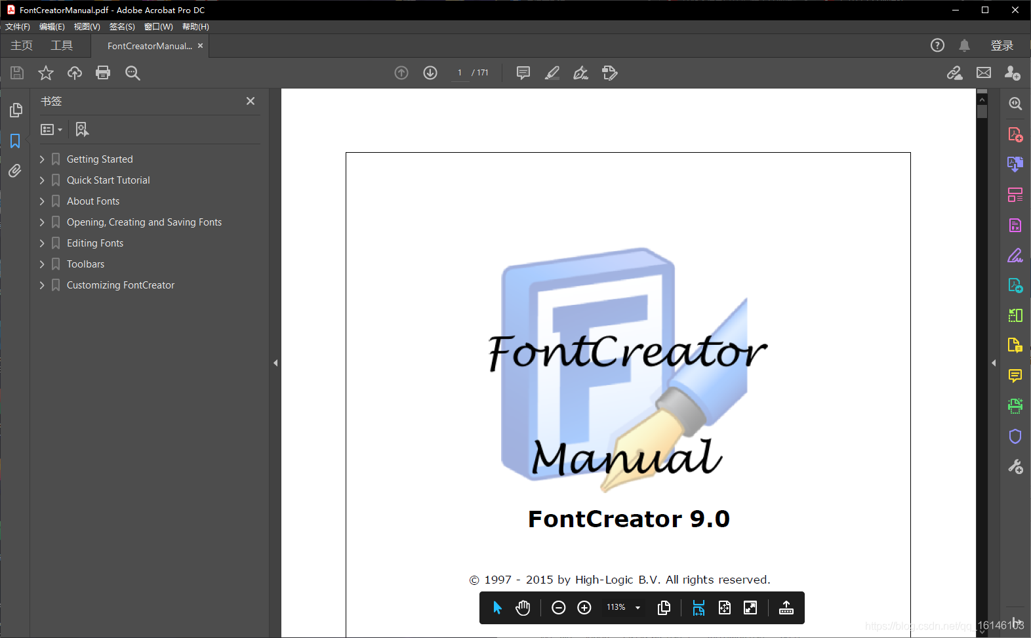Viewport: 1031px width, 638px height.
Task: Collapse the left navigation pane arrow
Action: [x=275, y=363]
